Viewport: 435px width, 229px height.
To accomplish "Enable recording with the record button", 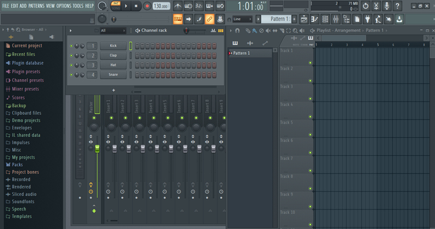I will 147,6.
